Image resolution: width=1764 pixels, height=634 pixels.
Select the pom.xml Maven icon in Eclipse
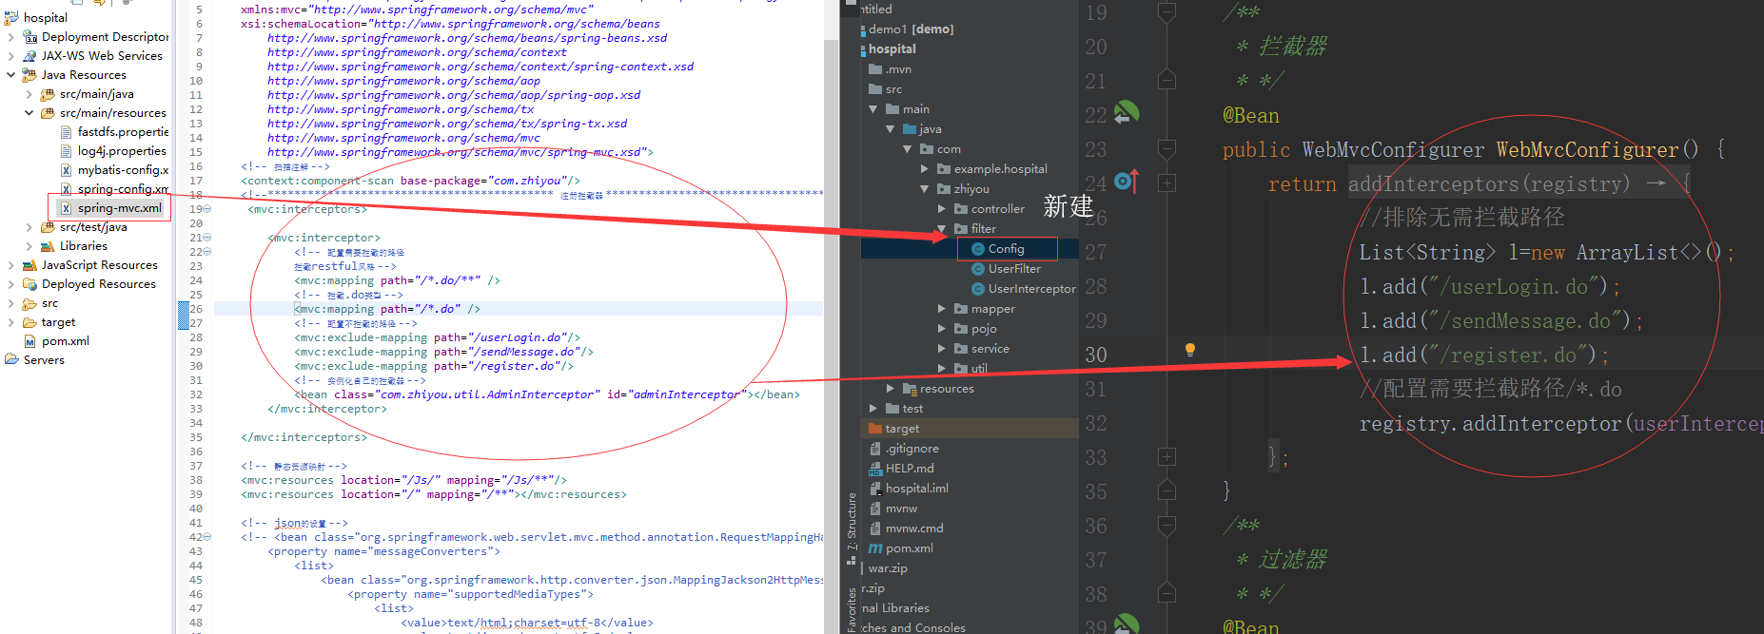(x=29, y=341)
